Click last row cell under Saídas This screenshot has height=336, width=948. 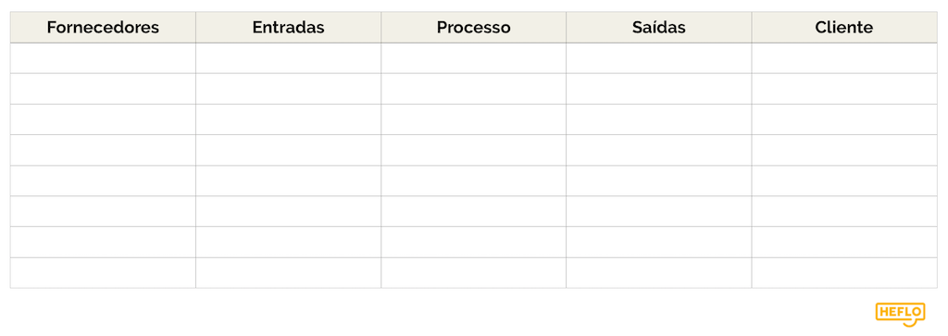[659, 273]
